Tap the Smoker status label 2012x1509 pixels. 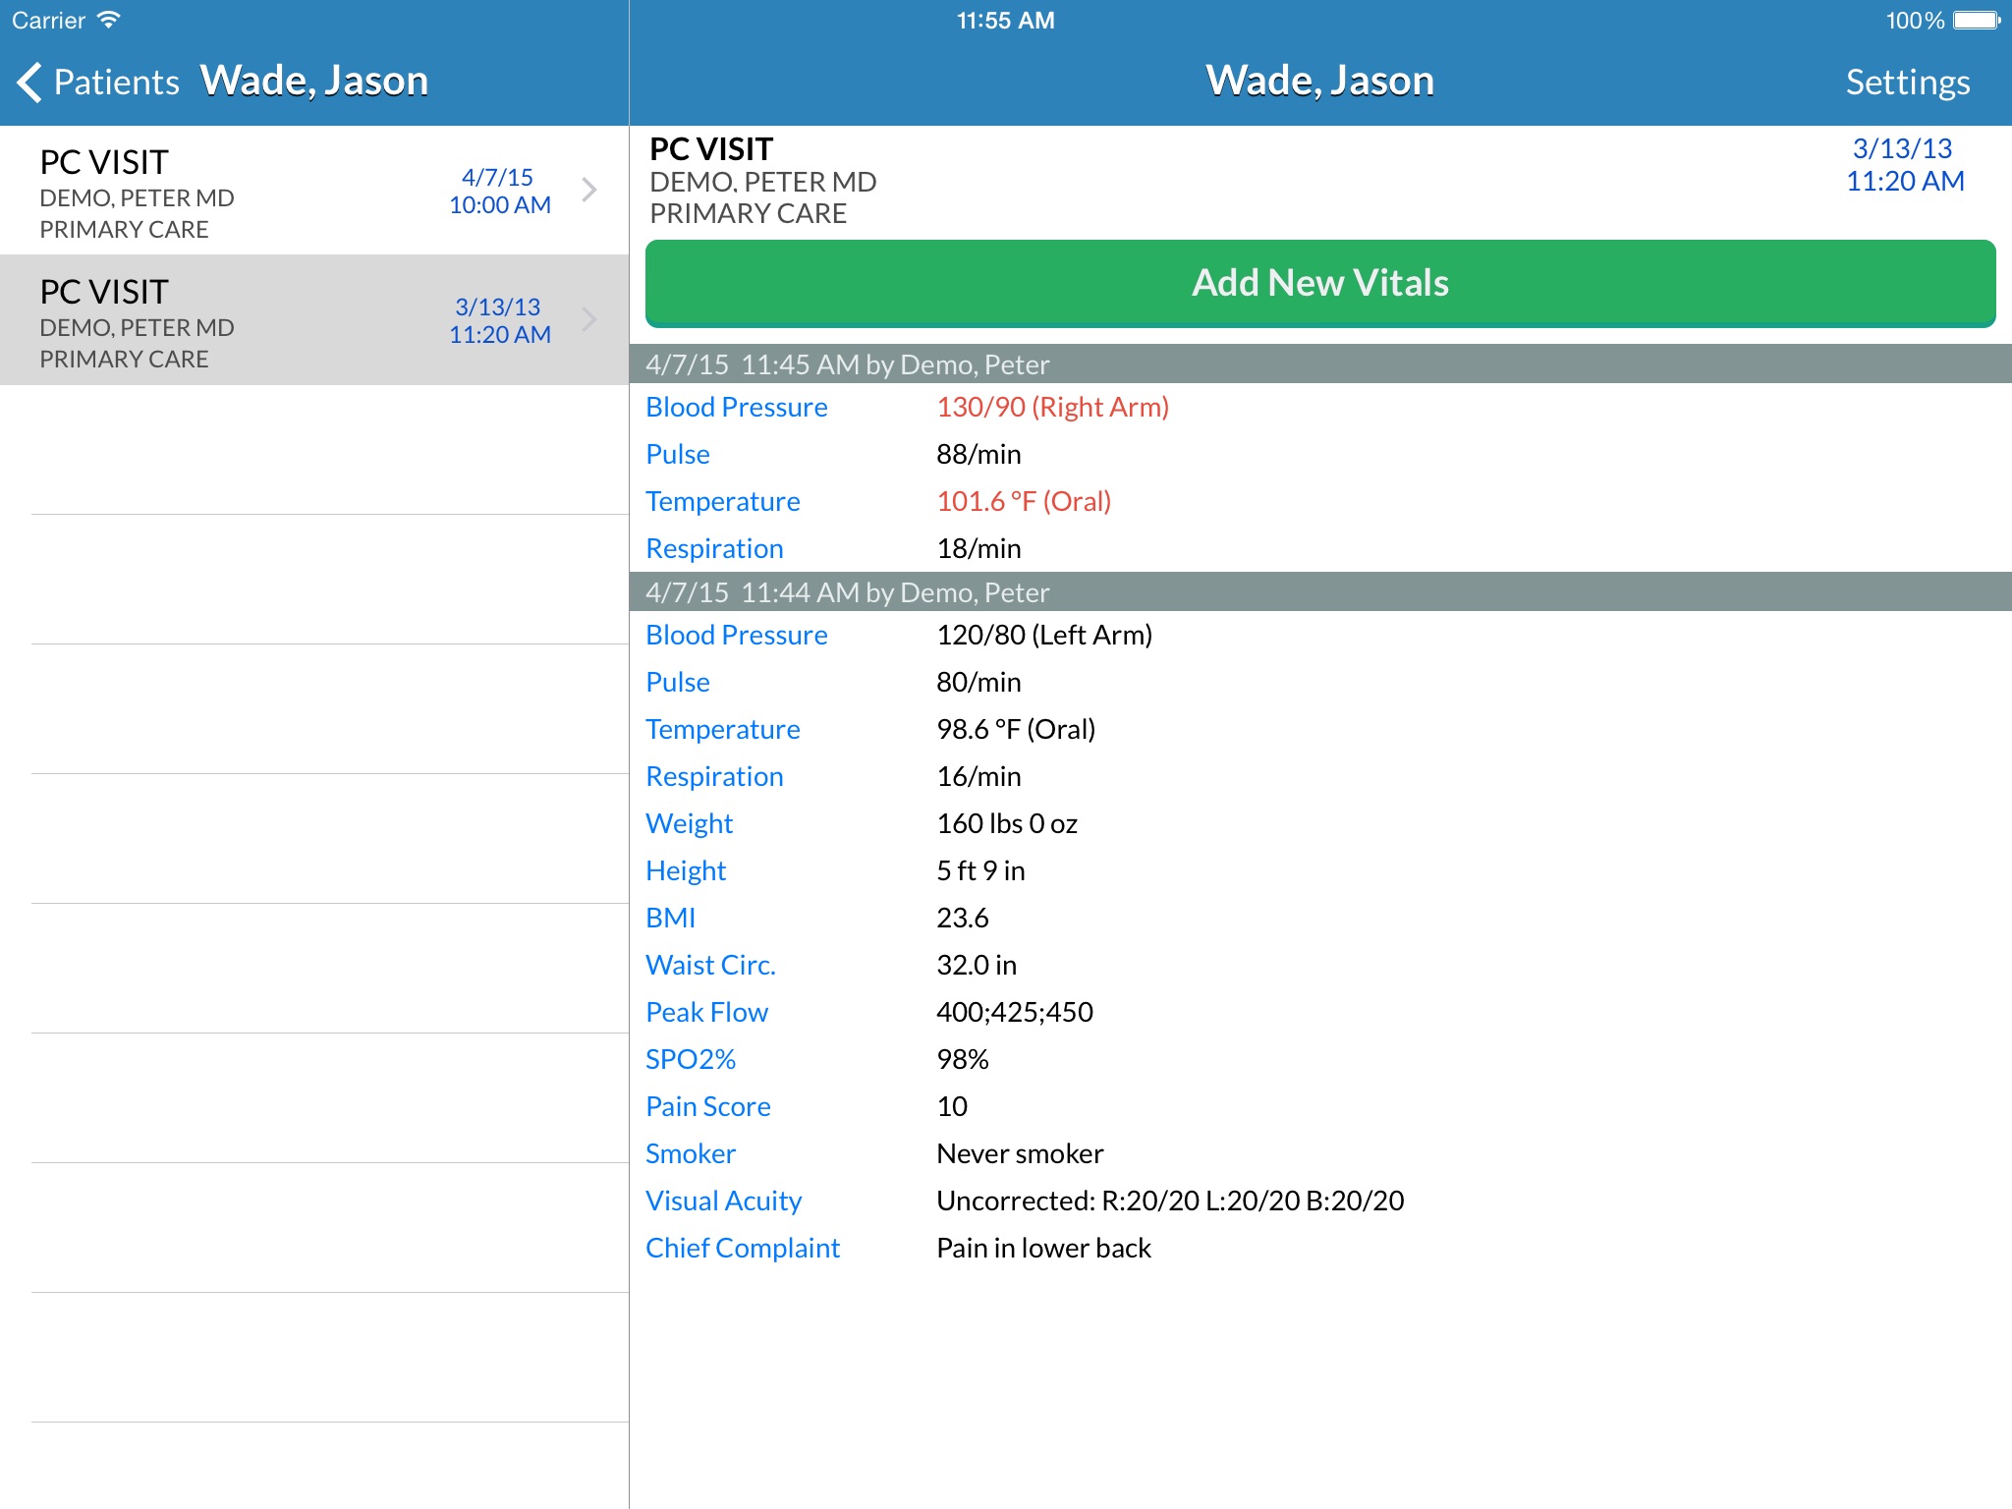coord(690,1153)
